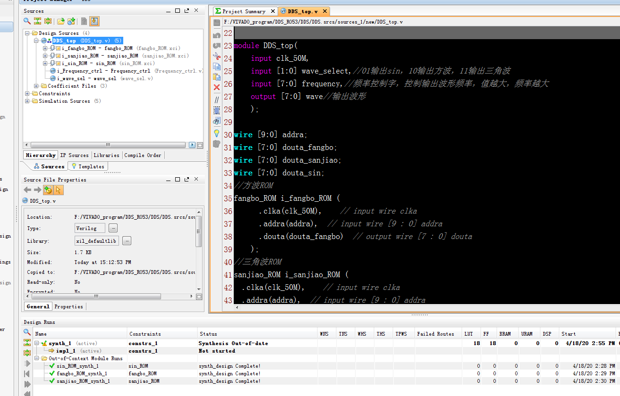Open Find using the binoculars icon
This screenshot has height=396, width=620.
217,121
